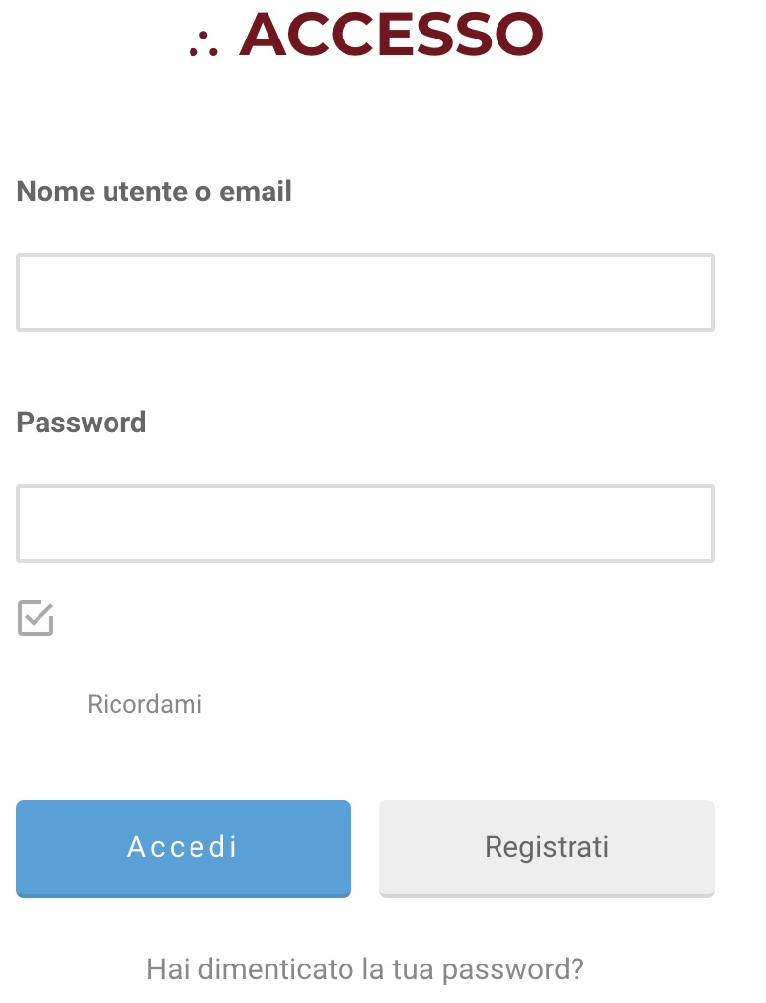Toggle the Ricordami checkbox

click(x=36, y=619)
